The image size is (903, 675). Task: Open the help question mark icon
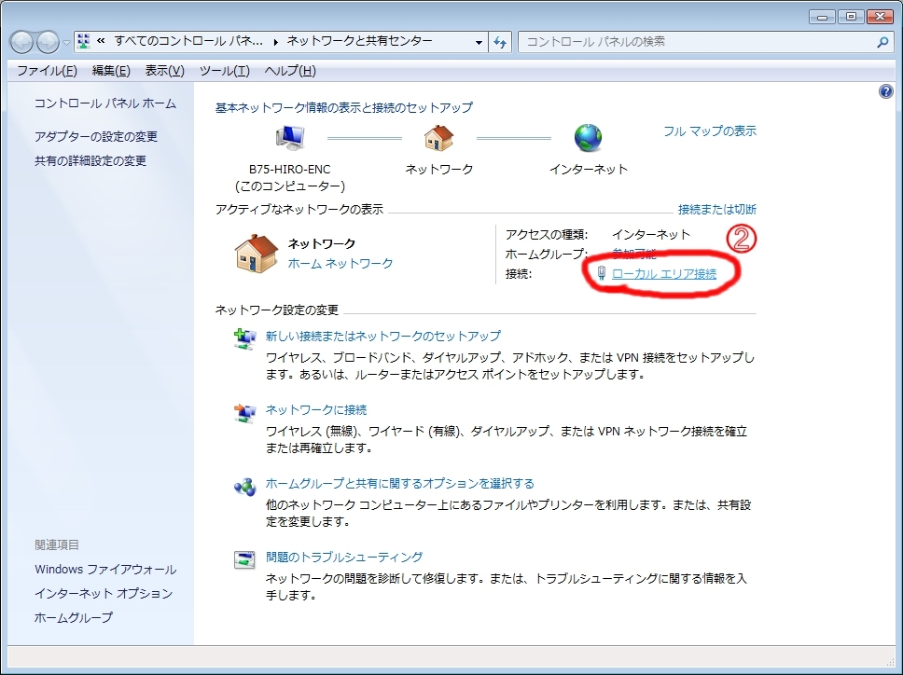pos(886,91)
